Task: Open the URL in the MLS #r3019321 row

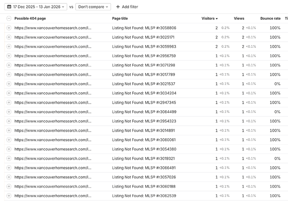Action: [x=53, y=158]
